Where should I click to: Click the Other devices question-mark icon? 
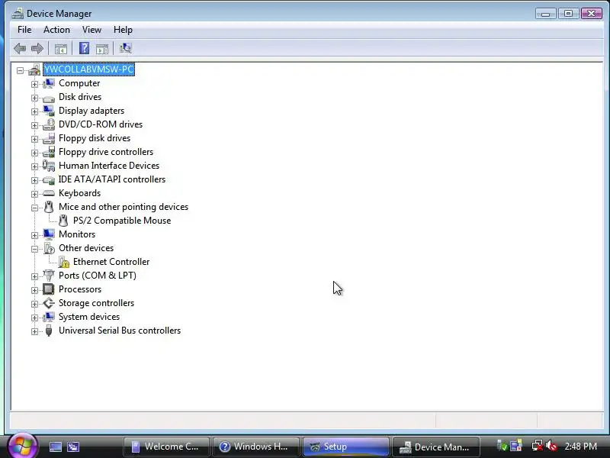point(49,248)
